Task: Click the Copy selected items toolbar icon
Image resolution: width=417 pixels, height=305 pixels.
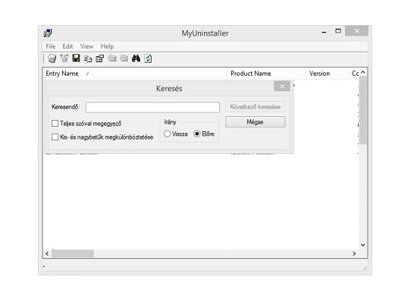Action: [88, 58]
